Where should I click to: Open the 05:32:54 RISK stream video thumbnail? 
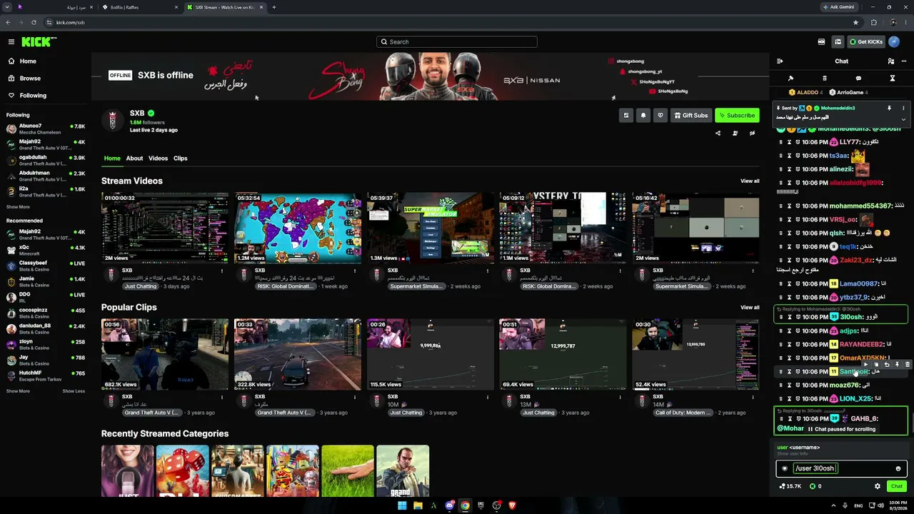click(x=298, y=228)
